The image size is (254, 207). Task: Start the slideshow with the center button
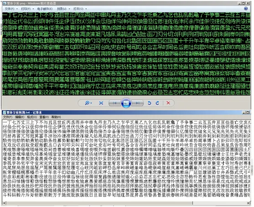126,103
